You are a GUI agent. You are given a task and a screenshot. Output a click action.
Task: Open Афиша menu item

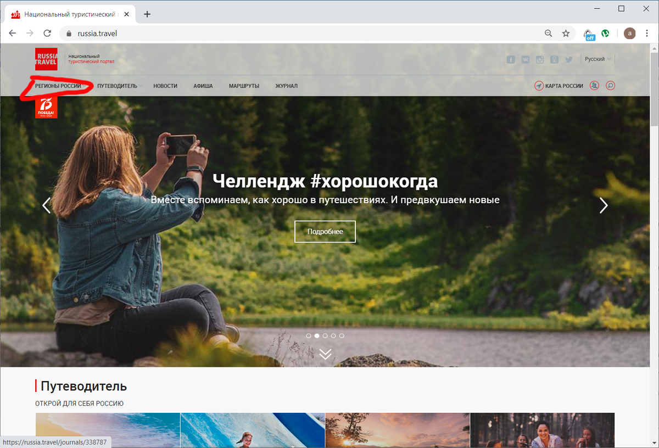click(x=203, y=86)
